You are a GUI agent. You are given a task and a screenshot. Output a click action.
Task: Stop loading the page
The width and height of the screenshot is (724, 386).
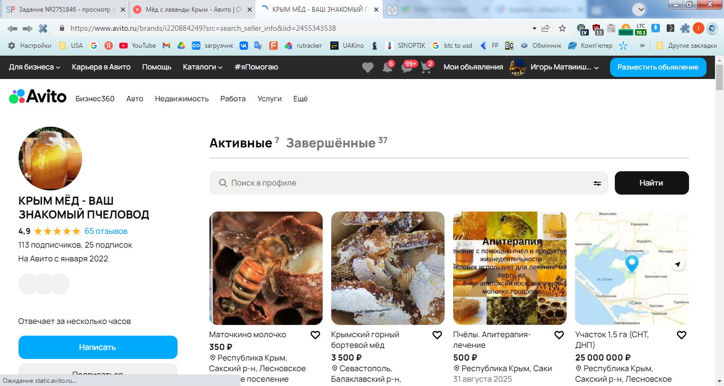click(x=43, y=28)
